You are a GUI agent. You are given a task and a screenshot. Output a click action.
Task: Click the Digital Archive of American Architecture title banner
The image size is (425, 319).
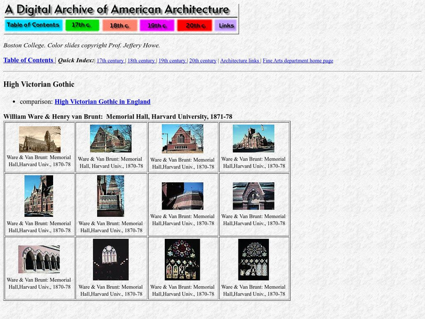coord(117,10)
